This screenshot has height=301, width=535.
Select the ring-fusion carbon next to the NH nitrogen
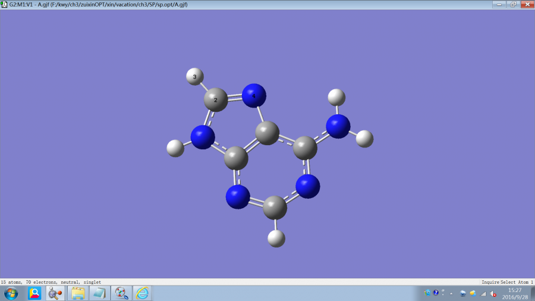click(x=236, y=158)
